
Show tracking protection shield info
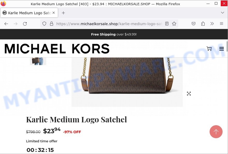pyautogui.click(x=44, y=24)
